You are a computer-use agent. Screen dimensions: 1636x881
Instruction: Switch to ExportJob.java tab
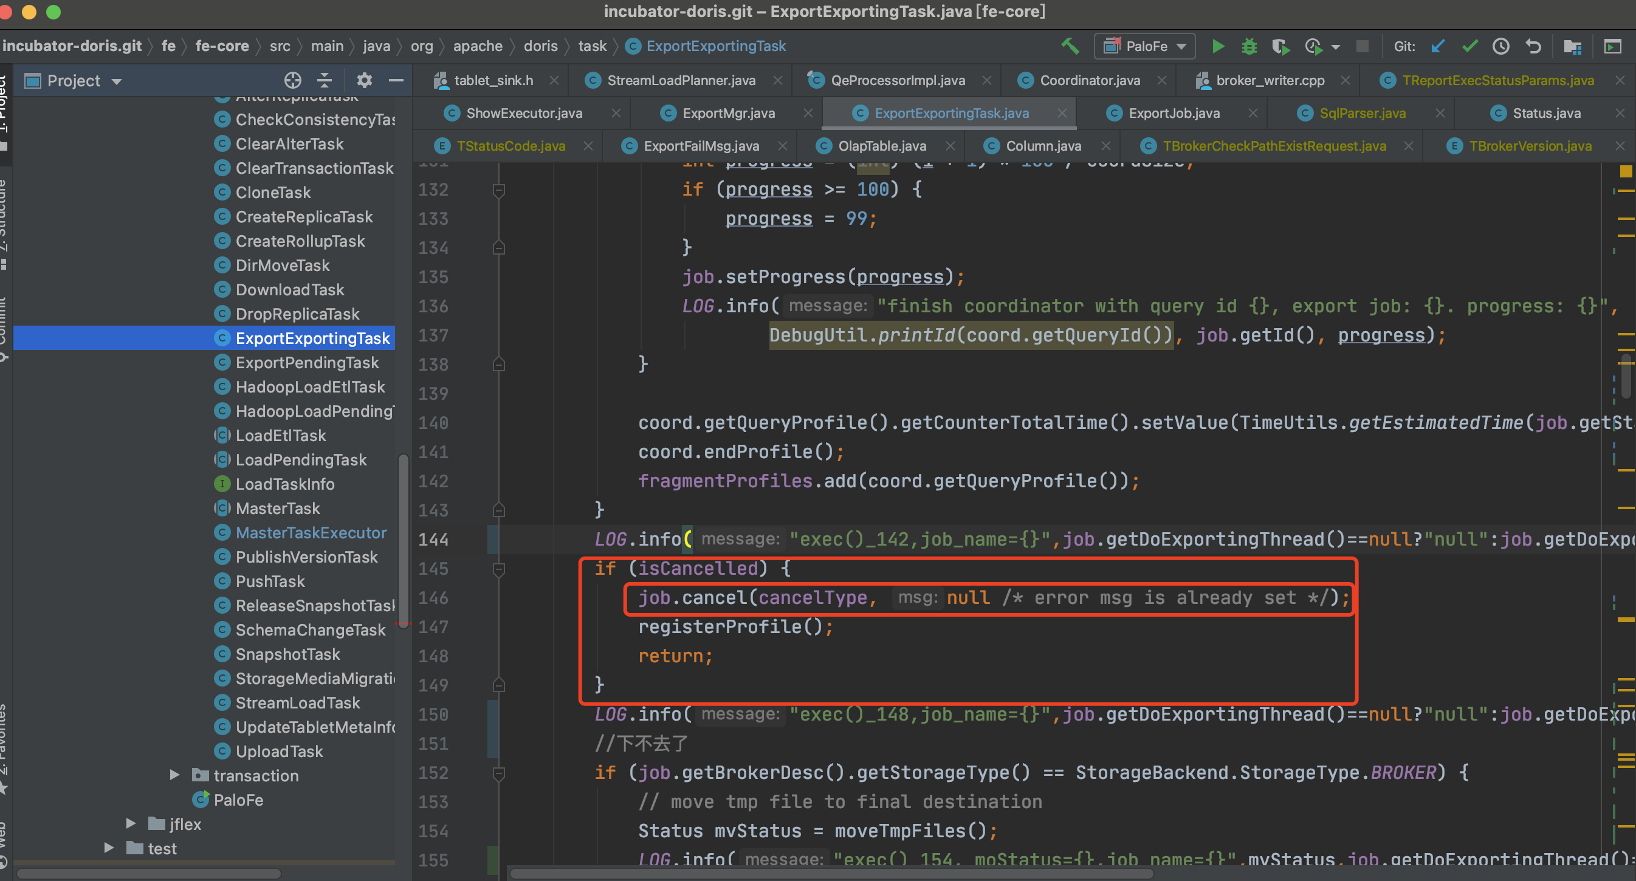click(x=1173, y=113)
